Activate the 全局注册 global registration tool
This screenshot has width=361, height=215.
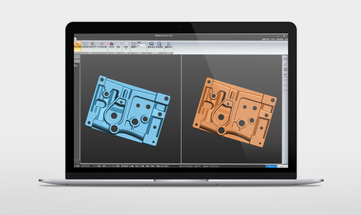[x=85, y=45]
